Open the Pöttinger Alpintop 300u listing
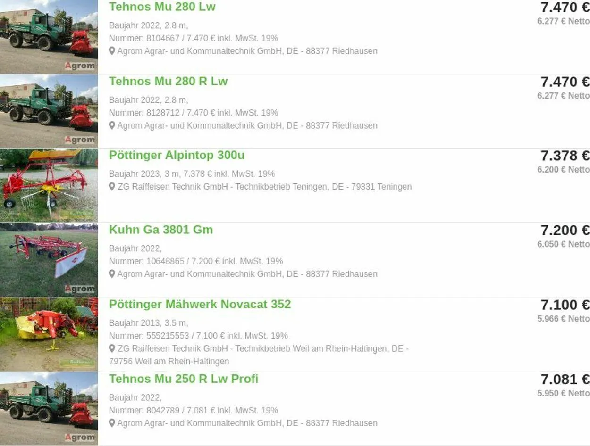 (x=177, y=155)
